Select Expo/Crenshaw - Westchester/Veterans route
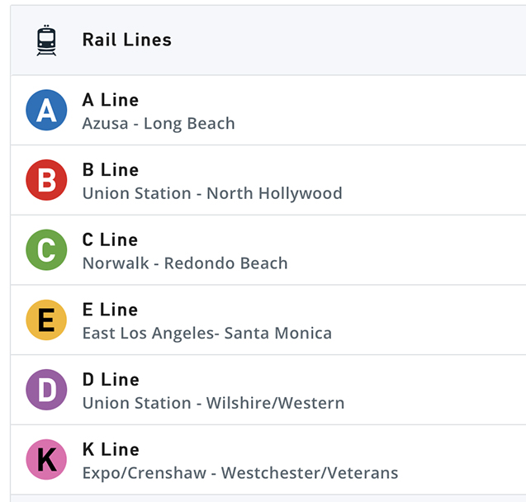The width and height of the screenshot is (526, 502). click(x=240, y=474)
